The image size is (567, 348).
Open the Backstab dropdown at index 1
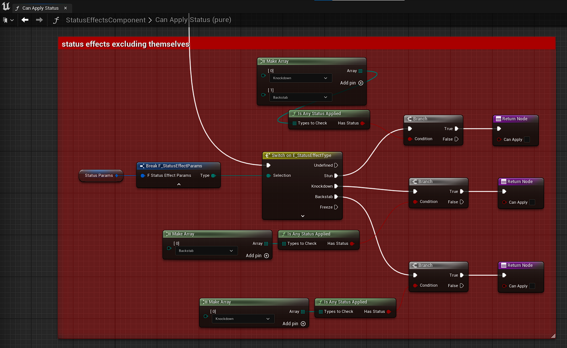click(x=301, y=98)
